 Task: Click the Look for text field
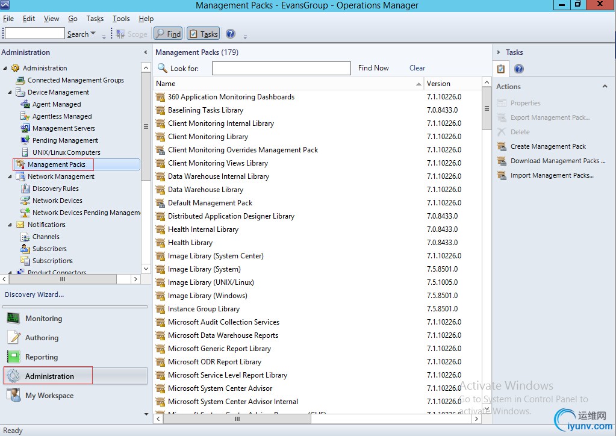coord(281,69)
